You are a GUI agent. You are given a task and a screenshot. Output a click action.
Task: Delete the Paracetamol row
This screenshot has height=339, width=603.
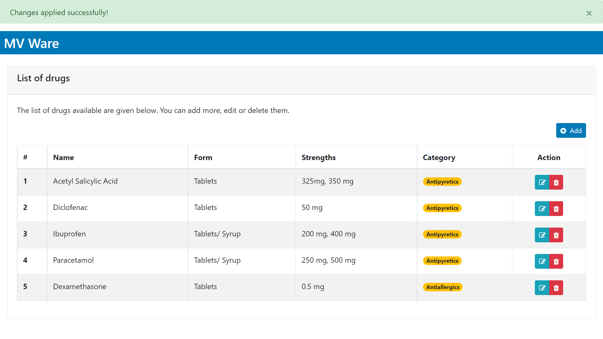(x=556, y=261)
